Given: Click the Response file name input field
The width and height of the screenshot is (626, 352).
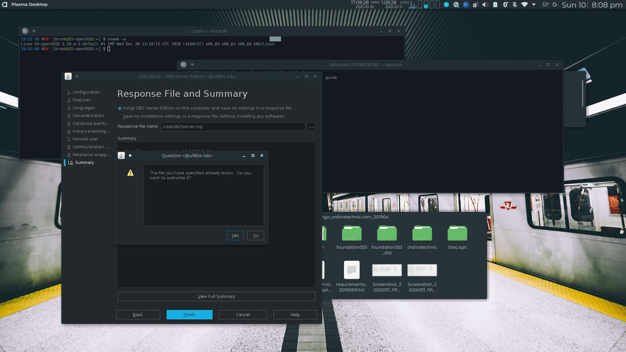Looking at the screenshot, I should point(233,127).
